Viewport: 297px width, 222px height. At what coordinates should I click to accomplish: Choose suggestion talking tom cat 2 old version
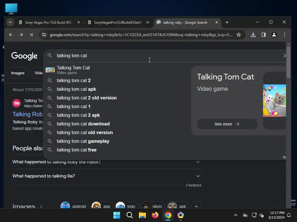click(87, 98)
